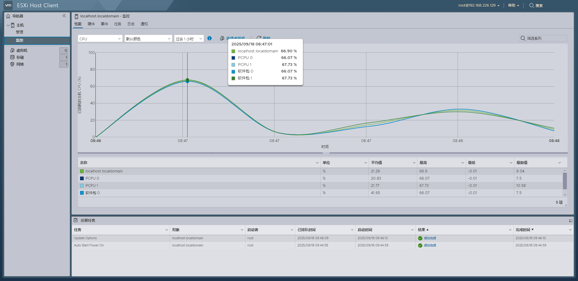
Task: Open the default colors dropdown
Action: click(x=148, y=39)
